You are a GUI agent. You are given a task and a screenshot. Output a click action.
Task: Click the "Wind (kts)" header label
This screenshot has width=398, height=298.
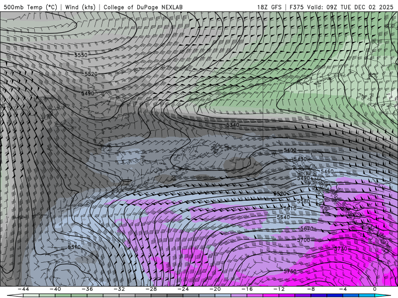point(80,7)
